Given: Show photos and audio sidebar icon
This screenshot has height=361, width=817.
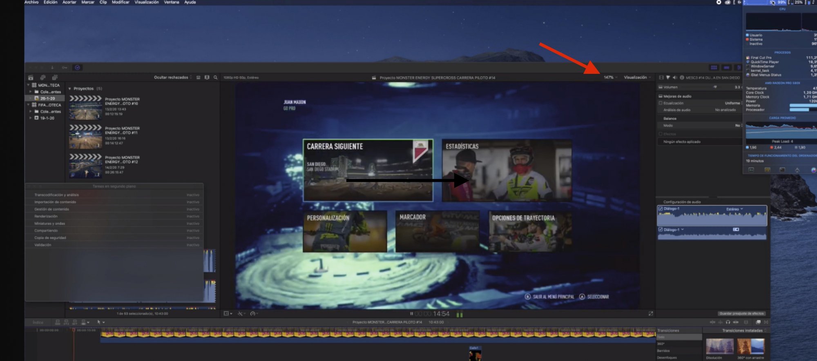Looking at the screenshot, I should tap(42, 77).
